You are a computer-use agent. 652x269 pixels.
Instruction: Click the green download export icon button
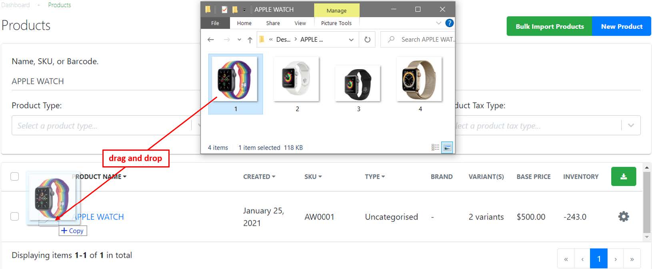tap(623, 176)
